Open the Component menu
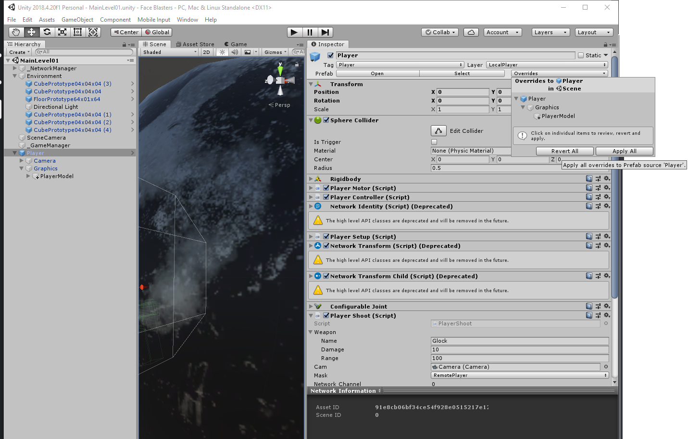The height and width of the screenshot is (439, 688). [x=115, y=20]
